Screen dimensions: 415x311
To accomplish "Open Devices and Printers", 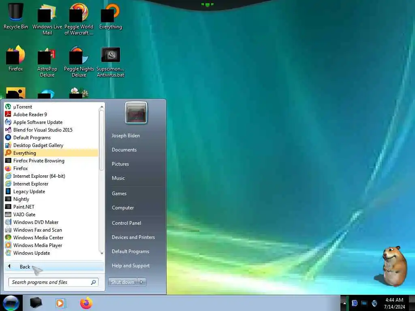I will [133, 237].
